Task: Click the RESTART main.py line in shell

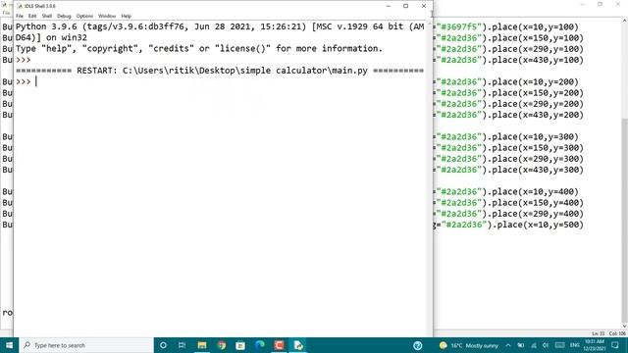Action: coord(220,71)
